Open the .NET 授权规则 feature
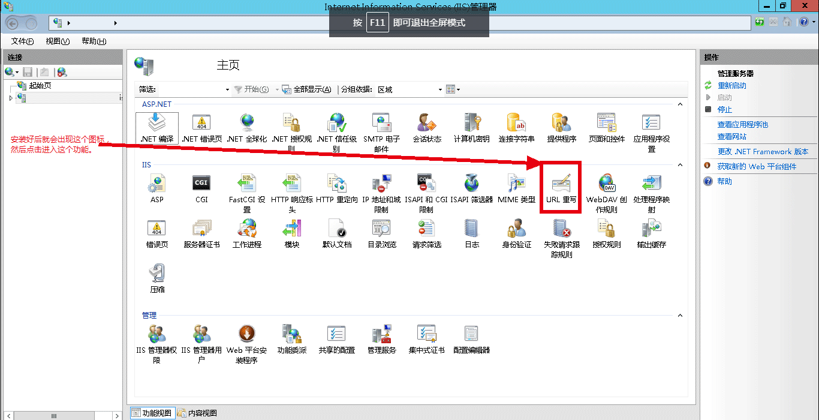The width and height of the screenshot is (819, 420). tap(291, 133)
